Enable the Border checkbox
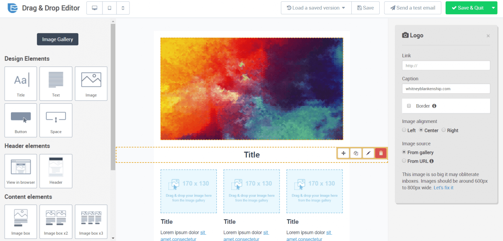503x241 pixels. click(x=409, y=106)
